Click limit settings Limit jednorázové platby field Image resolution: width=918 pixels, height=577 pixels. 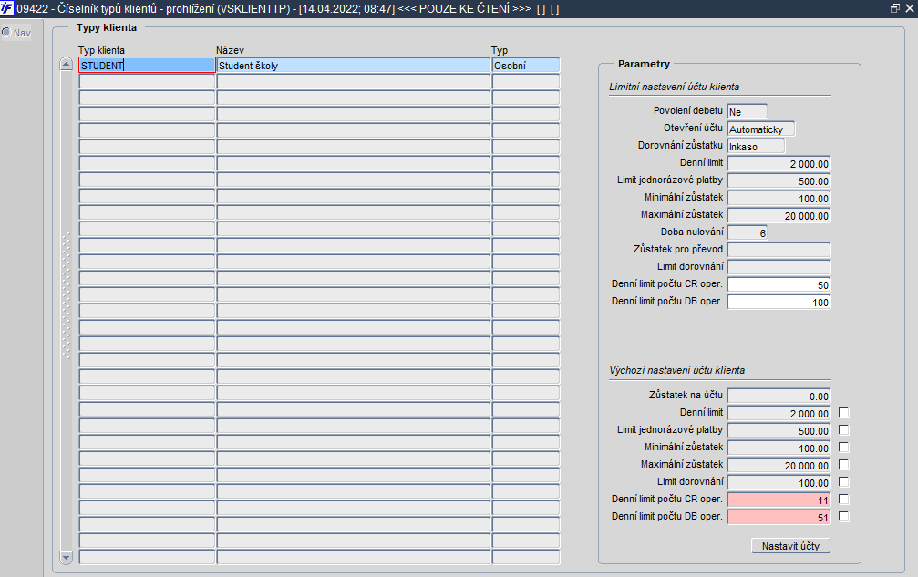[779, 180]
